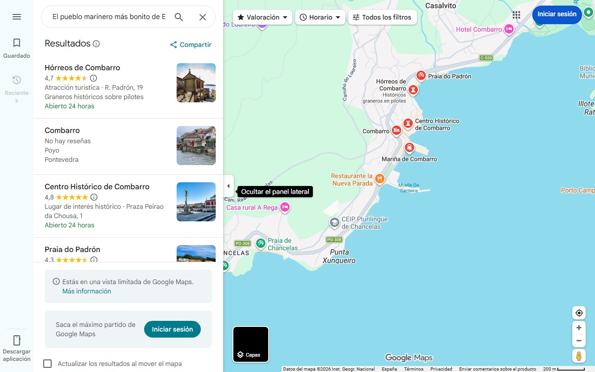Open the Valoración filter dropdown

(262, 17)
